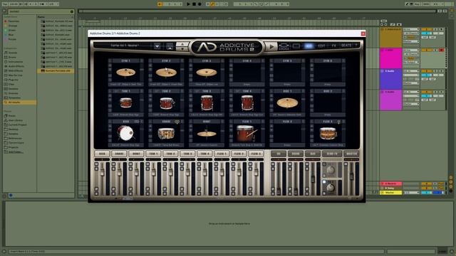Screen dimensions: 456x256
Task: Switch to the FX tab
Action: click(334, 46)
